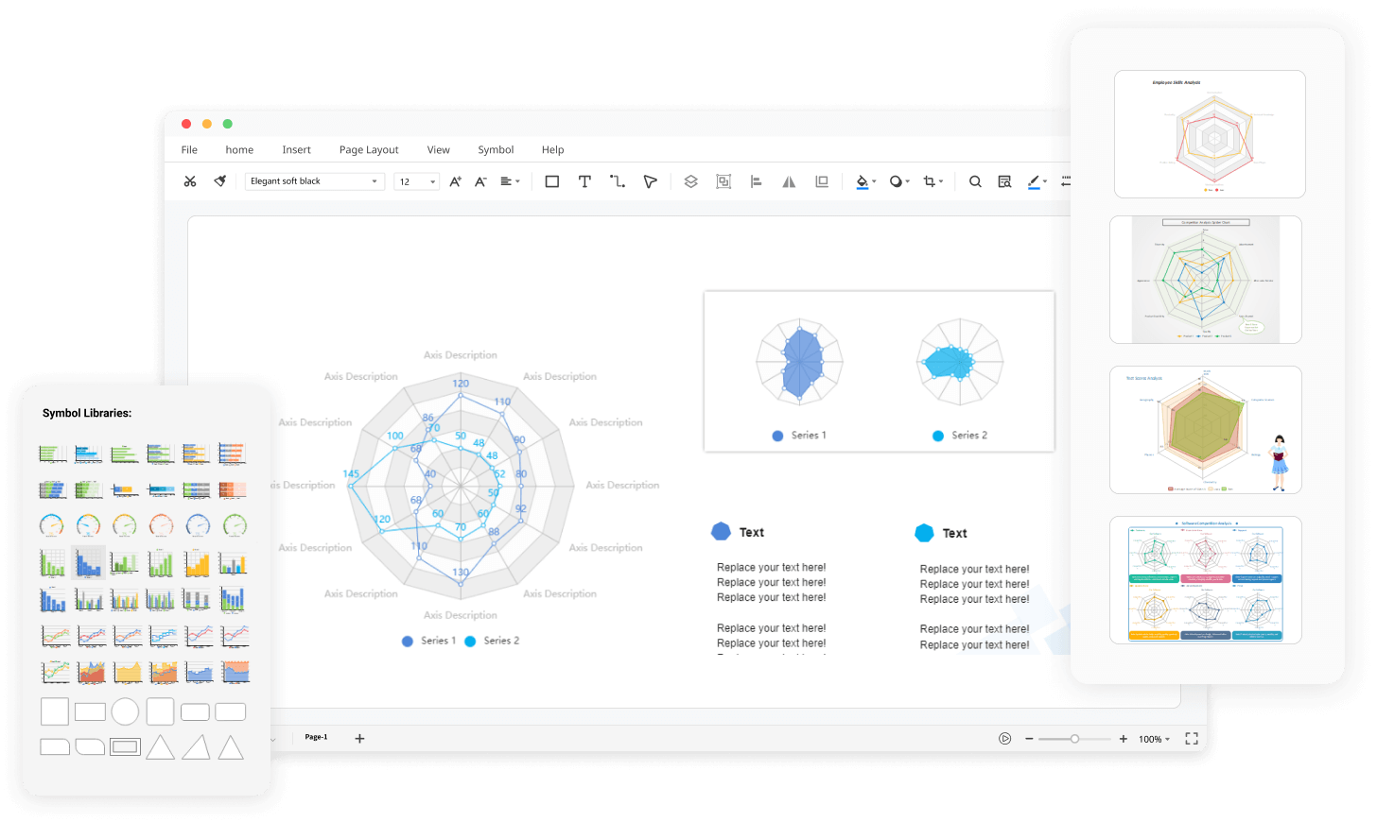Open the radar template with girl illustration

(x=1206, y=430)
